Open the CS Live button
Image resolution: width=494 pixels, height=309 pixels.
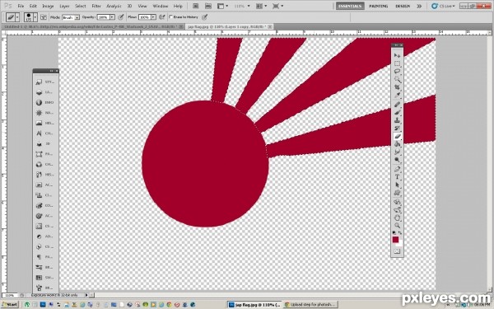(x=443, y=6)
